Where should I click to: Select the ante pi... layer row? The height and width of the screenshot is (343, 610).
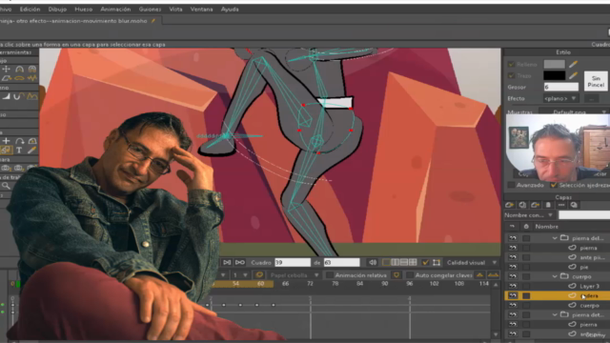point(557,257)
